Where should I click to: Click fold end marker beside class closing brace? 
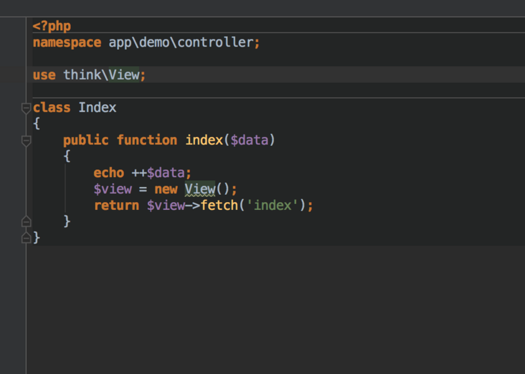tap(26, 238)
